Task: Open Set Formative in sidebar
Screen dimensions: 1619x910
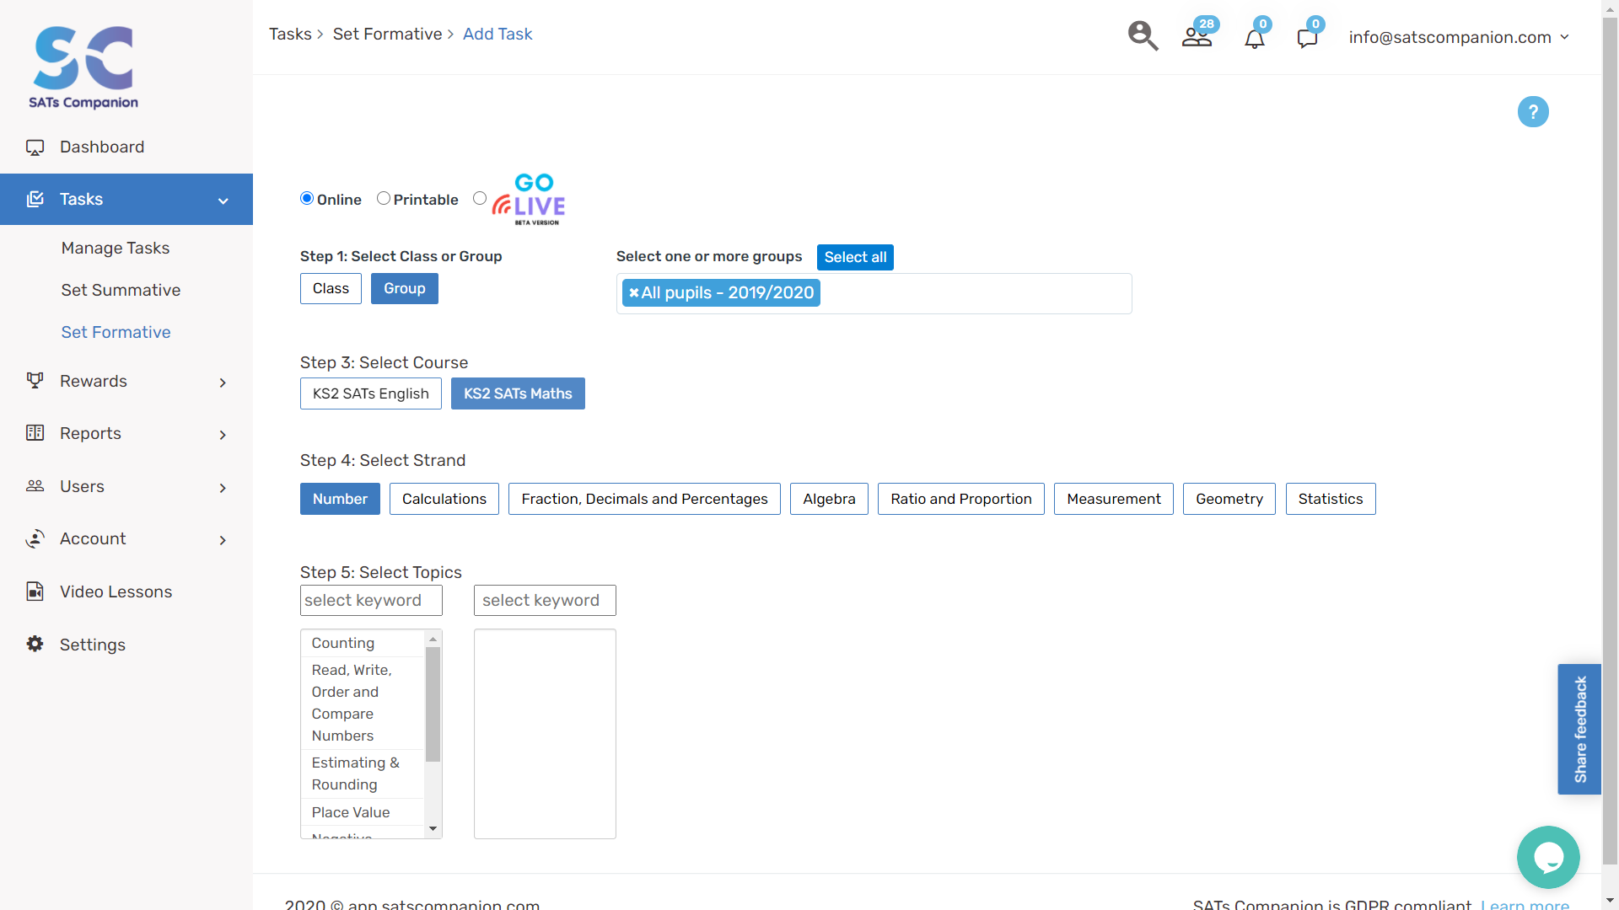Action: [x=116, y=332]
